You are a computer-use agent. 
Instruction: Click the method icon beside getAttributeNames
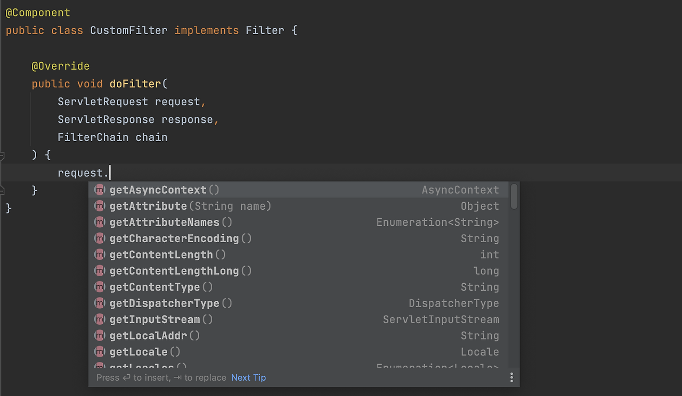[99, 222]
